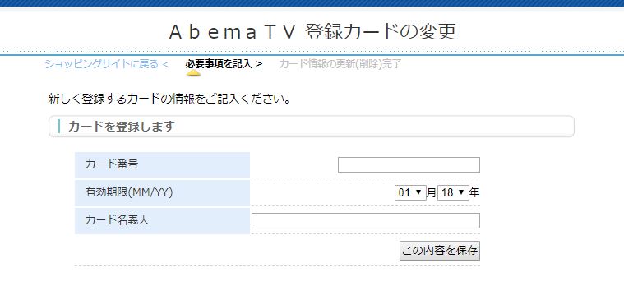Click the 新しく登録するカードの情報をご記入ください instruction text
This screenshot has height=300, width=624.
point(169,99)
